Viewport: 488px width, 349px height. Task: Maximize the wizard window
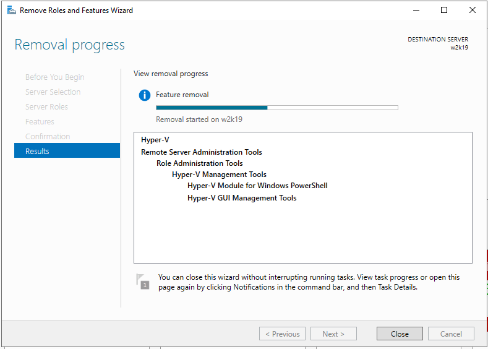tap(444, 10)
